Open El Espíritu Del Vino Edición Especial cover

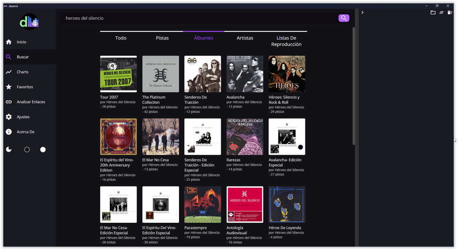click(x=161, y=205)
